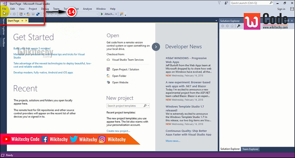Switch to the Team Explorer tab
Viewport: 295px width, 158px height.
coord(251,149)
